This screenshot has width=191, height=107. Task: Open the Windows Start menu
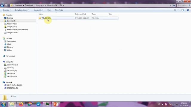pyautogui.click(x=4, y=104)
